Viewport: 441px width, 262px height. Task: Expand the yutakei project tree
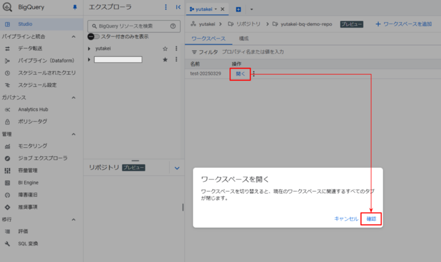[x=89, y=48]
